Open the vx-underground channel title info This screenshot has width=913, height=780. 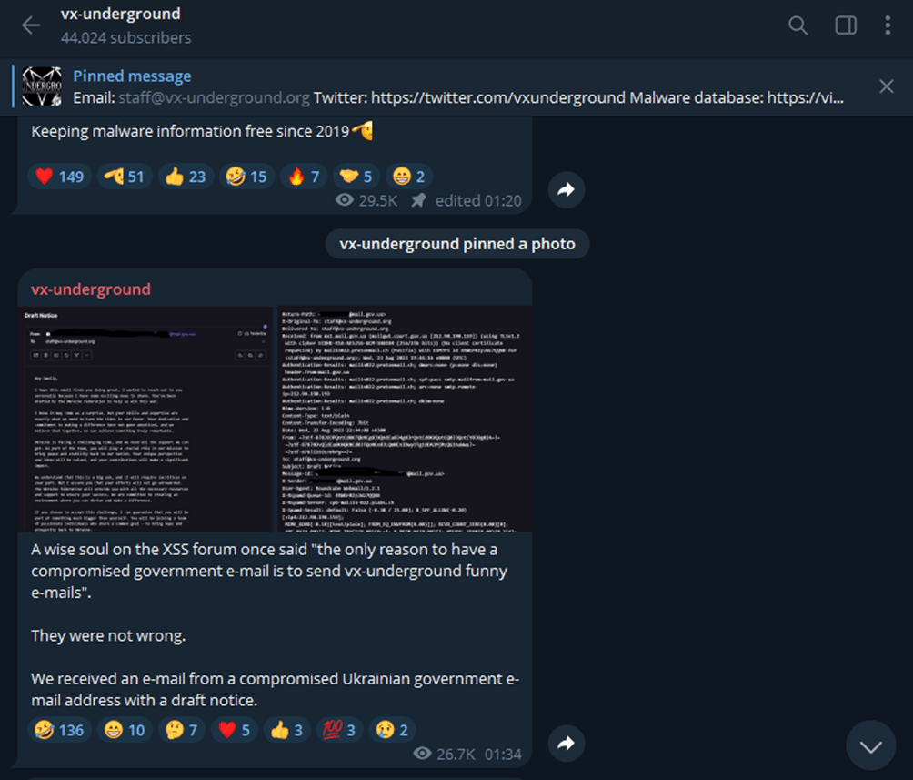121,14
